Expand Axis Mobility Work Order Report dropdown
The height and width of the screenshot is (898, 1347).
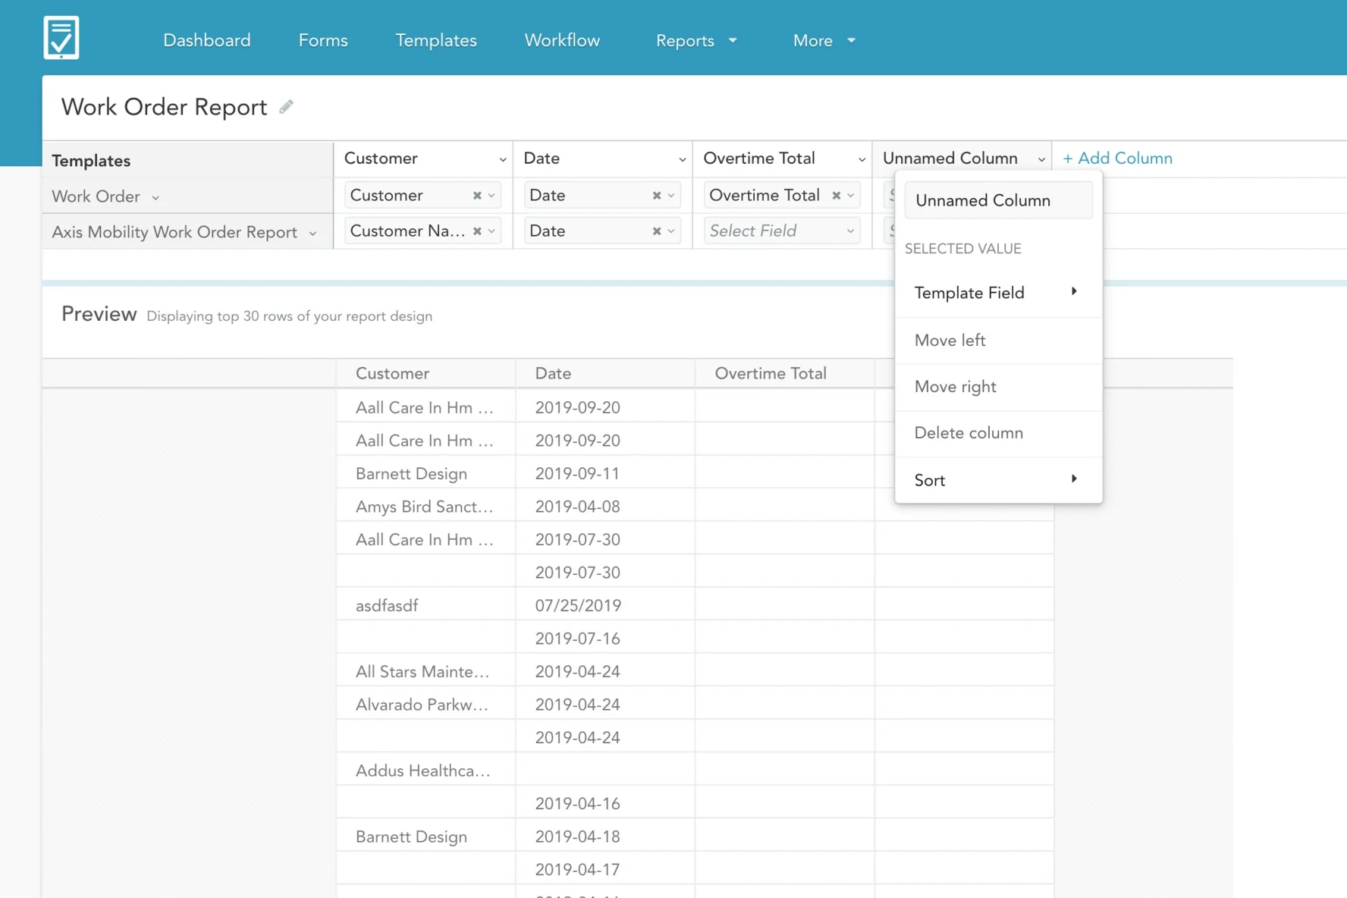(x=312, y=233)
